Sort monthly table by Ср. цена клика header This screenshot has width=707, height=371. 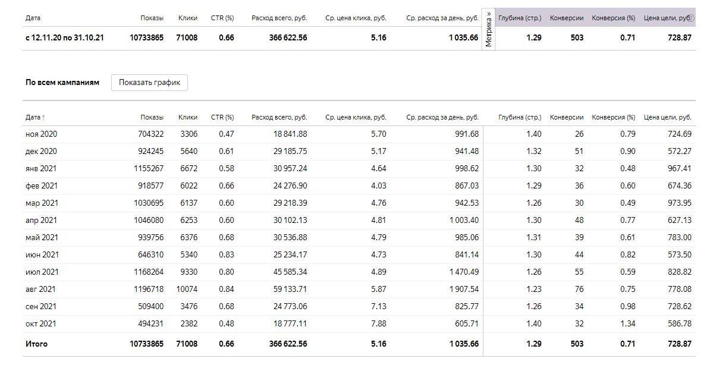tap(356, 118)
